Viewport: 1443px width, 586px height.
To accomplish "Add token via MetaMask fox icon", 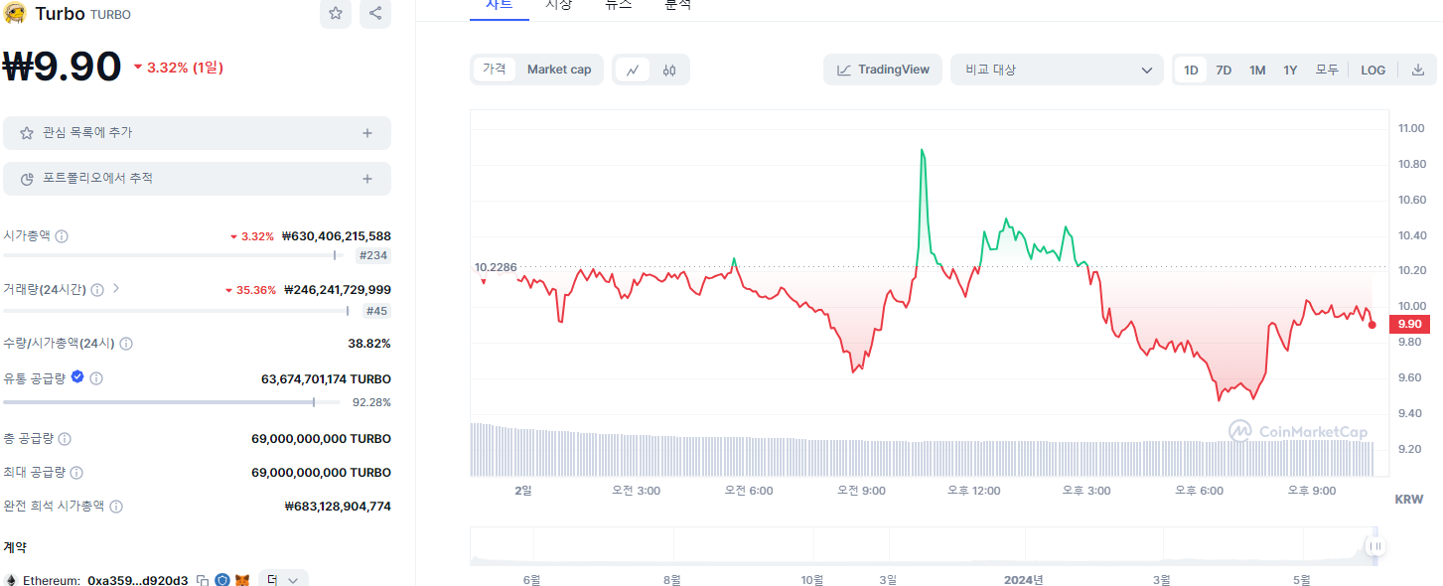I will click(x=242, y=580).
